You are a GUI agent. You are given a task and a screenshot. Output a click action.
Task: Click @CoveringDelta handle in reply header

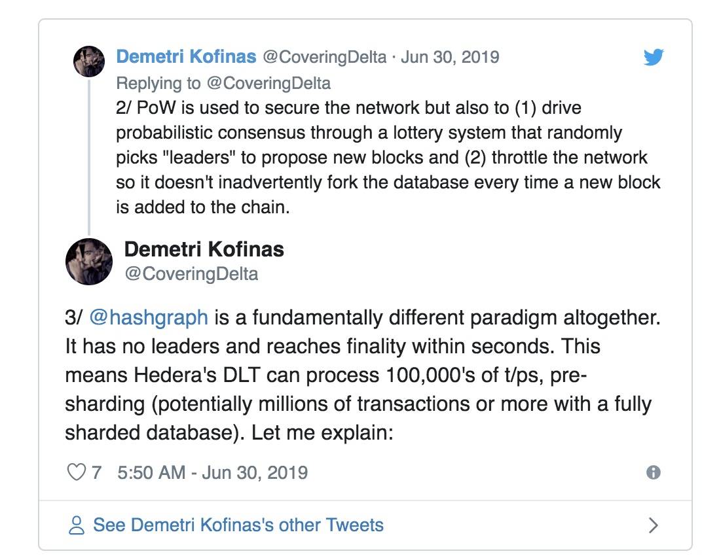click(325, 58)
